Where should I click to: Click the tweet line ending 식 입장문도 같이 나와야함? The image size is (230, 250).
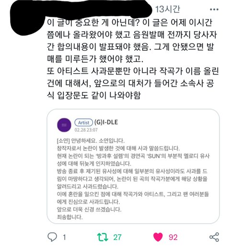click(94, 95)
